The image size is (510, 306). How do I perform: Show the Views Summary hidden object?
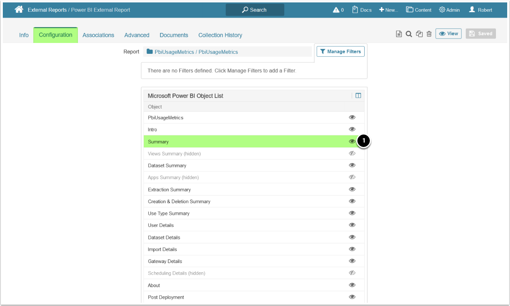pyautogui.click(x=352, y=153)
